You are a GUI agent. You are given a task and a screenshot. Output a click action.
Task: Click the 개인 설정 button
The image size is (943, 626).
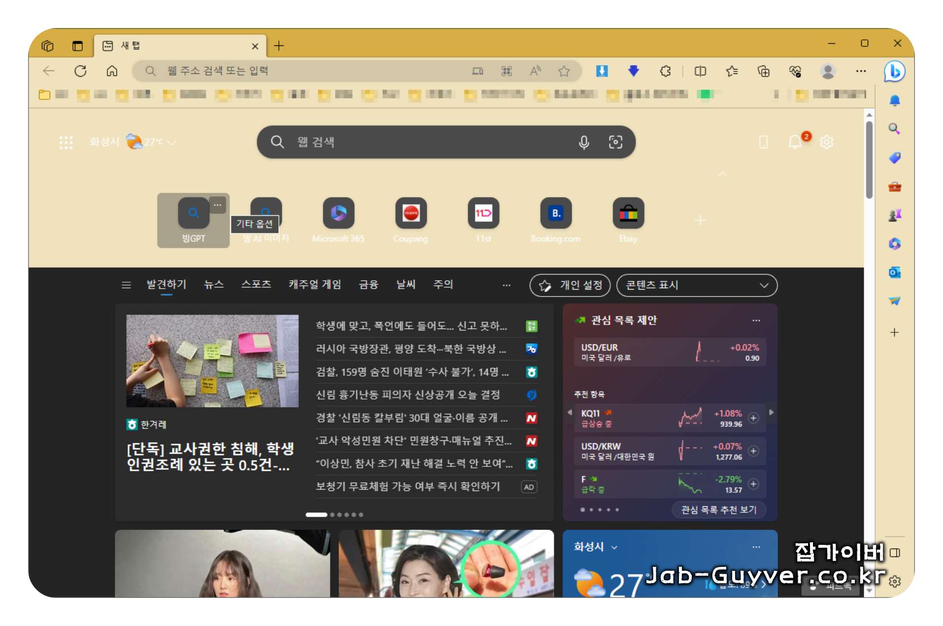pyautogui.click(x=570, y=286)
